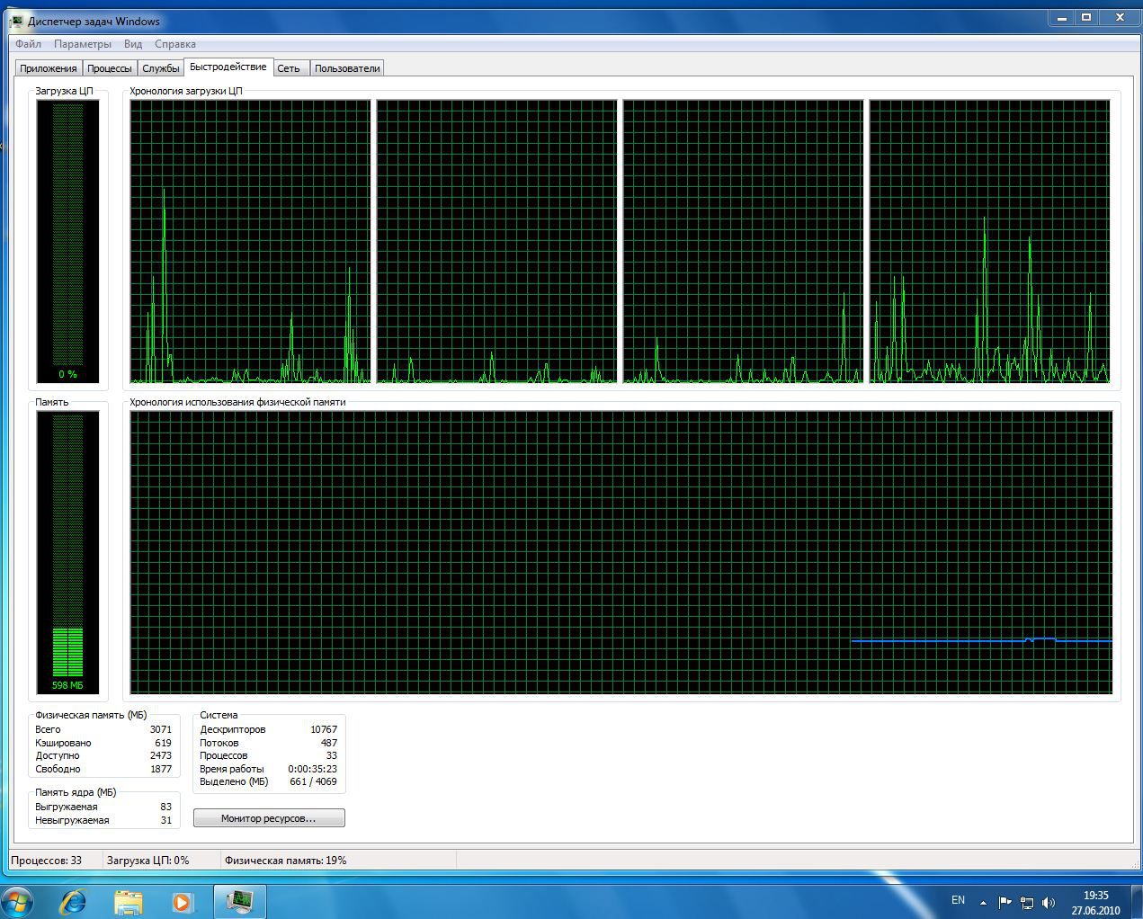Open the EN language indicator
The width and height of the screenshot is (1143, 919).
[958, 900]
